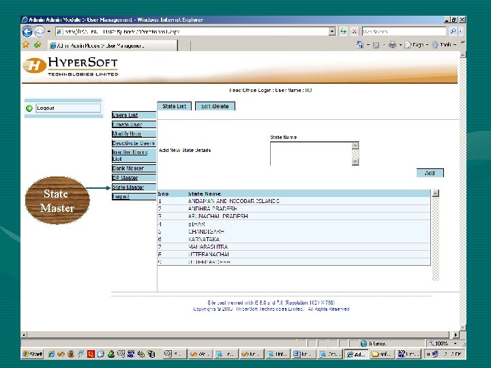Click the browser Forward arrow button
491x368 pixels.
click(40, 31)
